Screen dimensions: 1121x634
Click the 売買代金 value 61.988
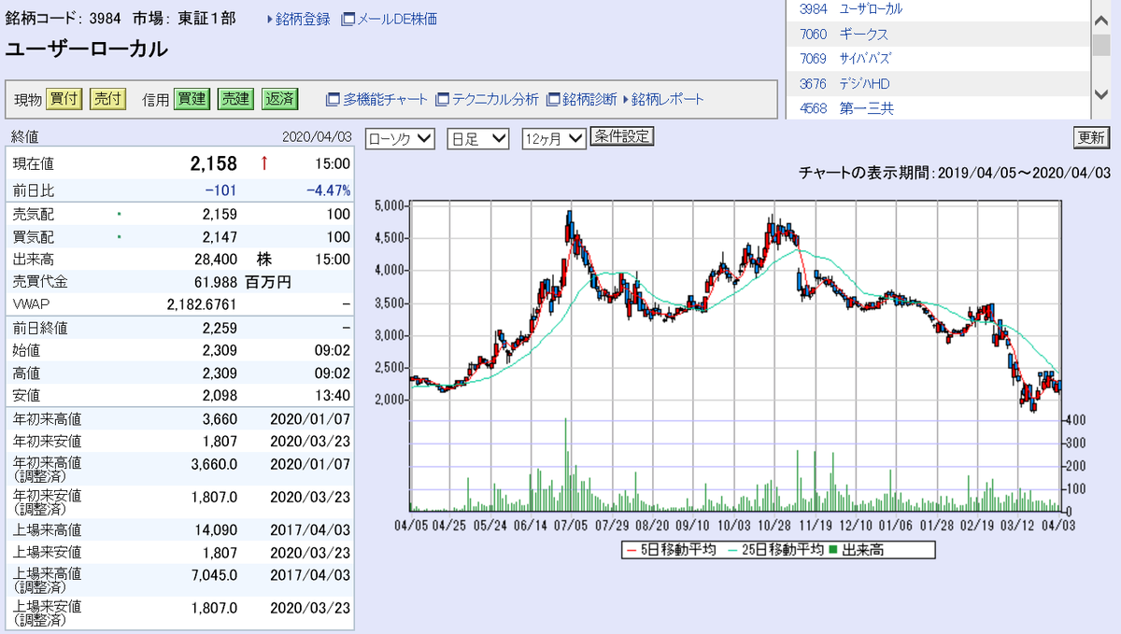coord(215,282)
